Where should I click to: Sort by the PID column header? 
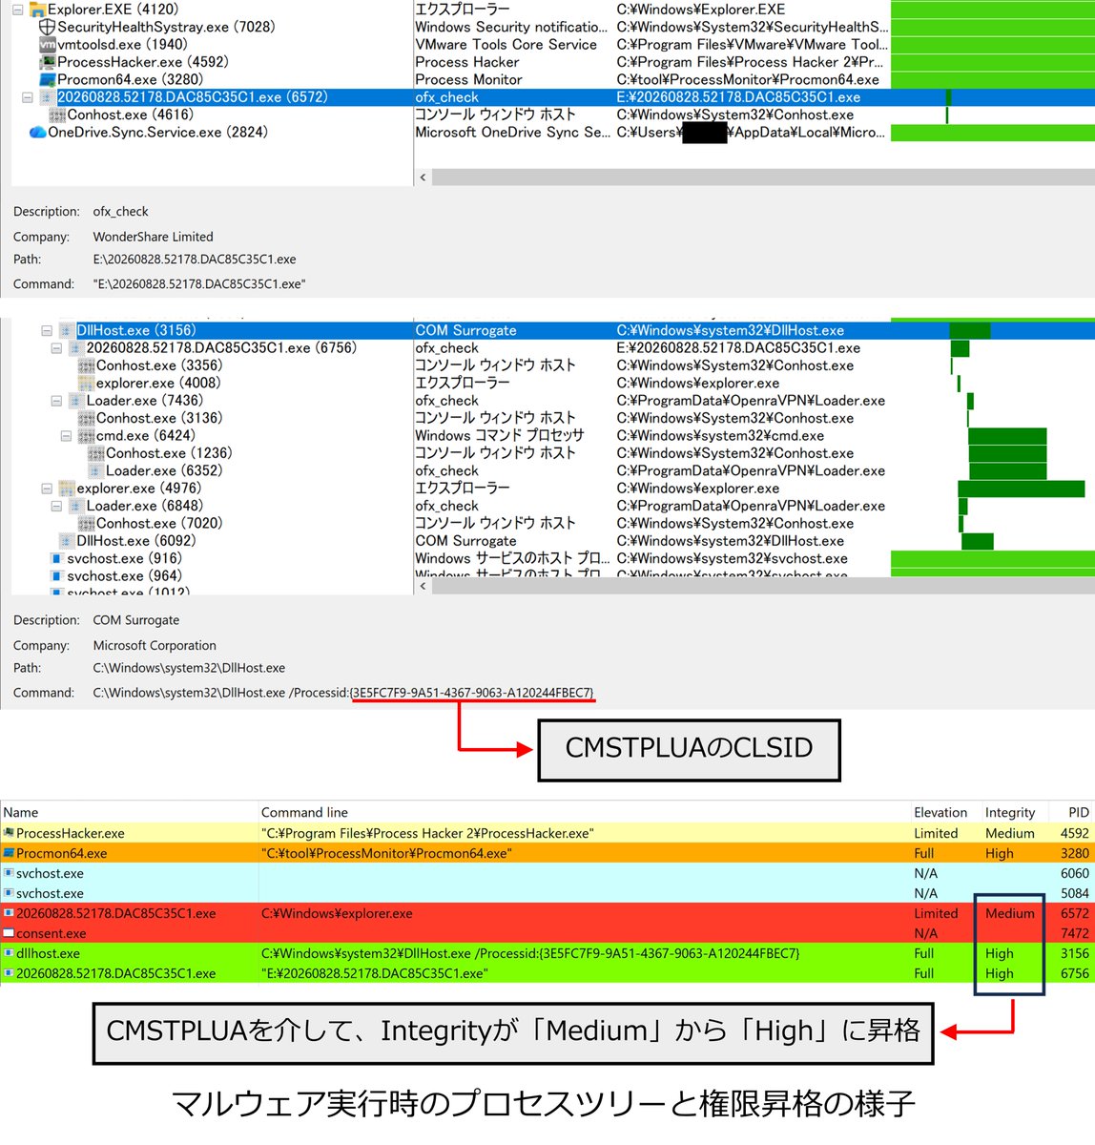(1071, 812)
